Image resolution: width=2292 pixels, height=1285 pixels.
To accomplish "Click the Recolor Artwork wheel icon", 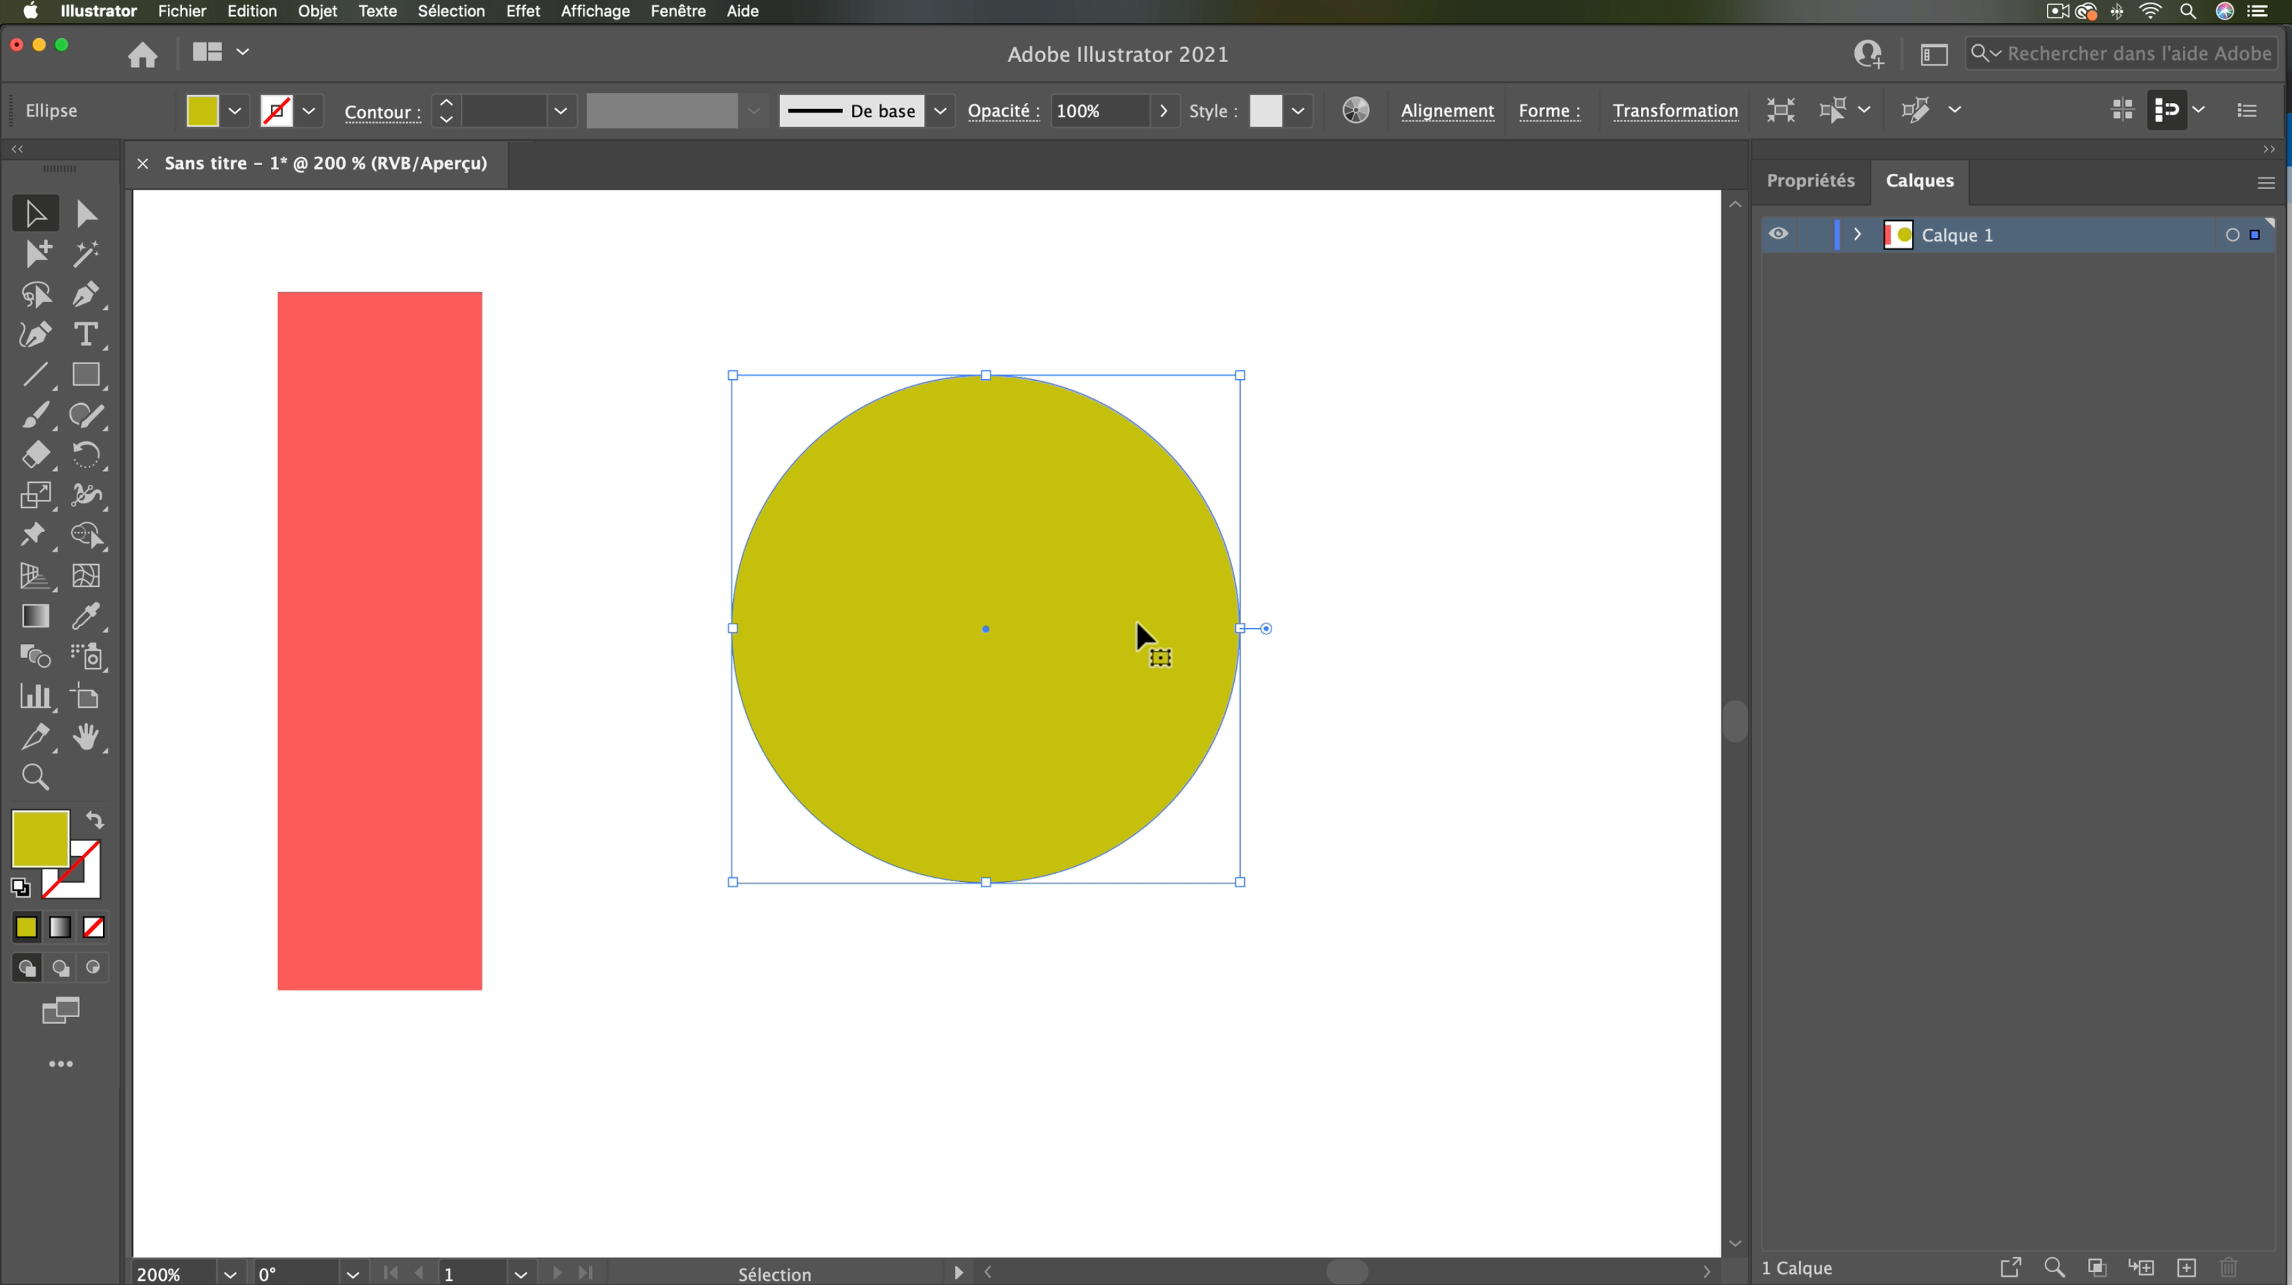I will click(x=1355, y=110).
